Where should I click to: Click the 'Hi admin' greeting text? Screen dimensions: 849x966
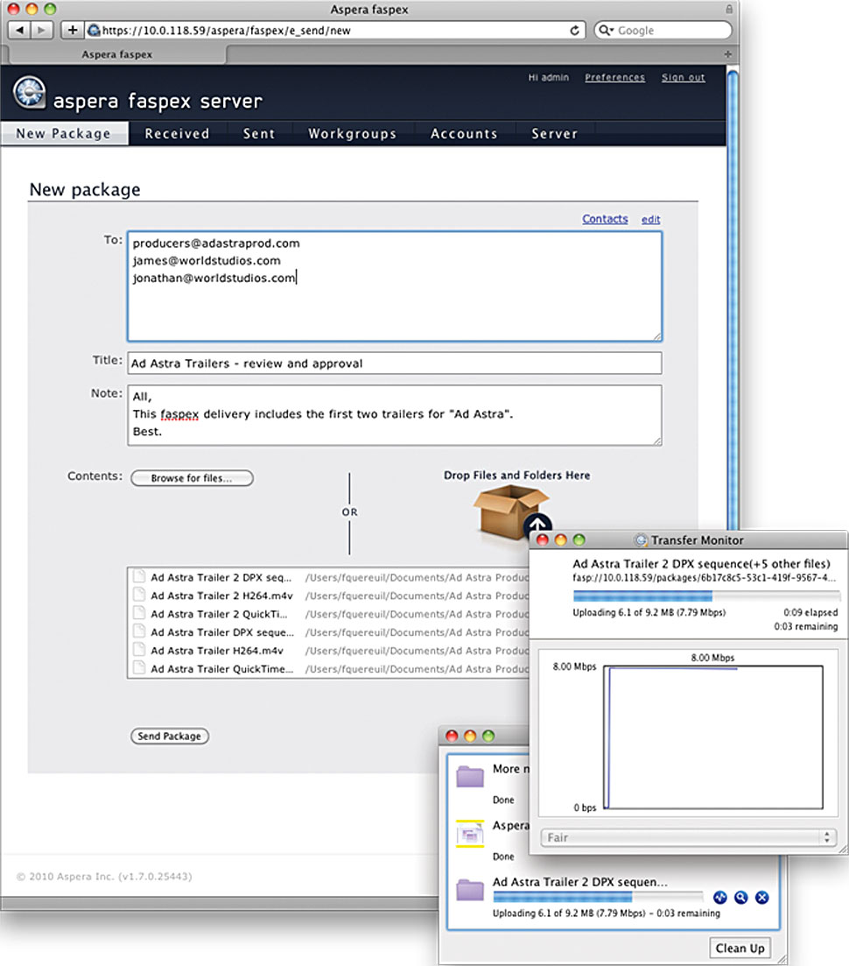pyautogui.click(x=549, y=78)
